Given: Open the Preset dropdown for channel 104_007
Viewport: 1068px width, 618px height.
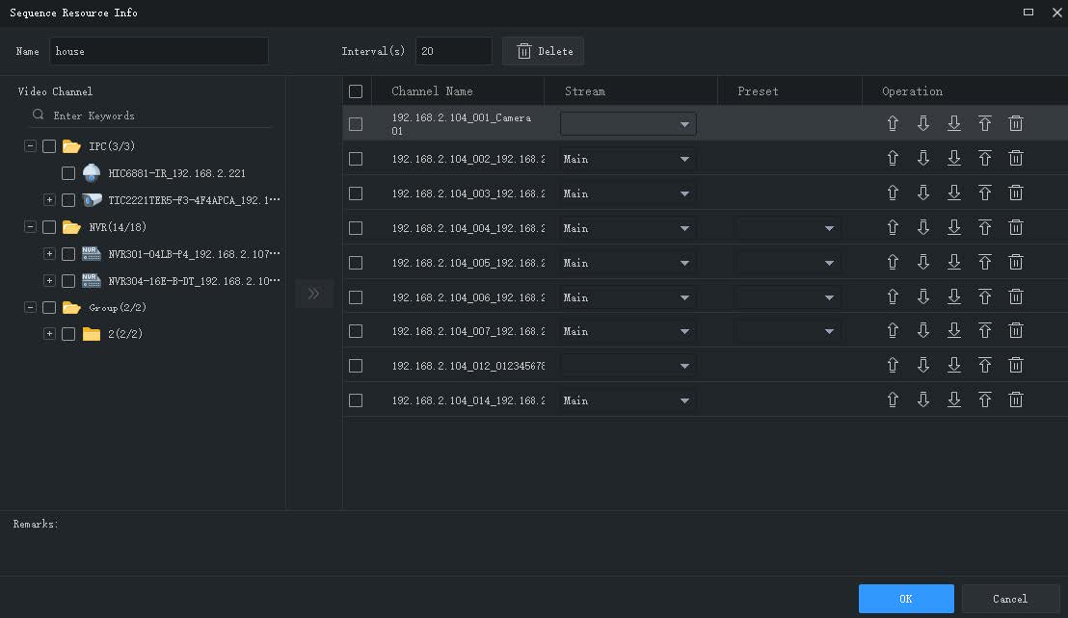Looking at the screenshot, I should (x=787, y=331).
